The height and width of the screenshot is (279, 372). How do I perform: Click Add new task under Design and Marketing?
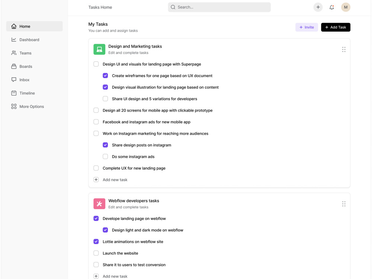[x=115, y=180]
